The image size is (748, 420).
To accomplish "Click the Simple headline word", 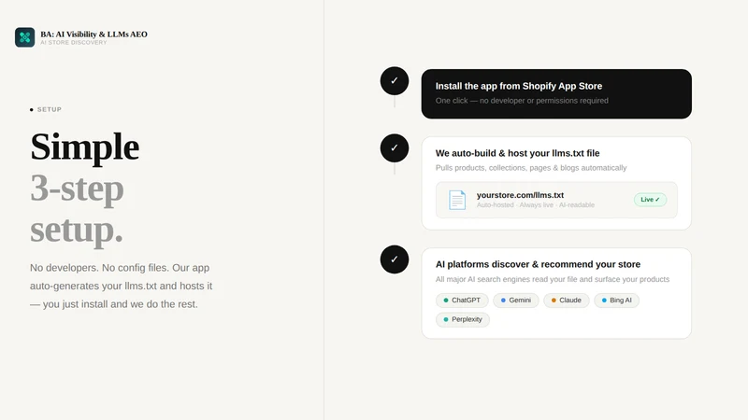I will tap(84, 147).
